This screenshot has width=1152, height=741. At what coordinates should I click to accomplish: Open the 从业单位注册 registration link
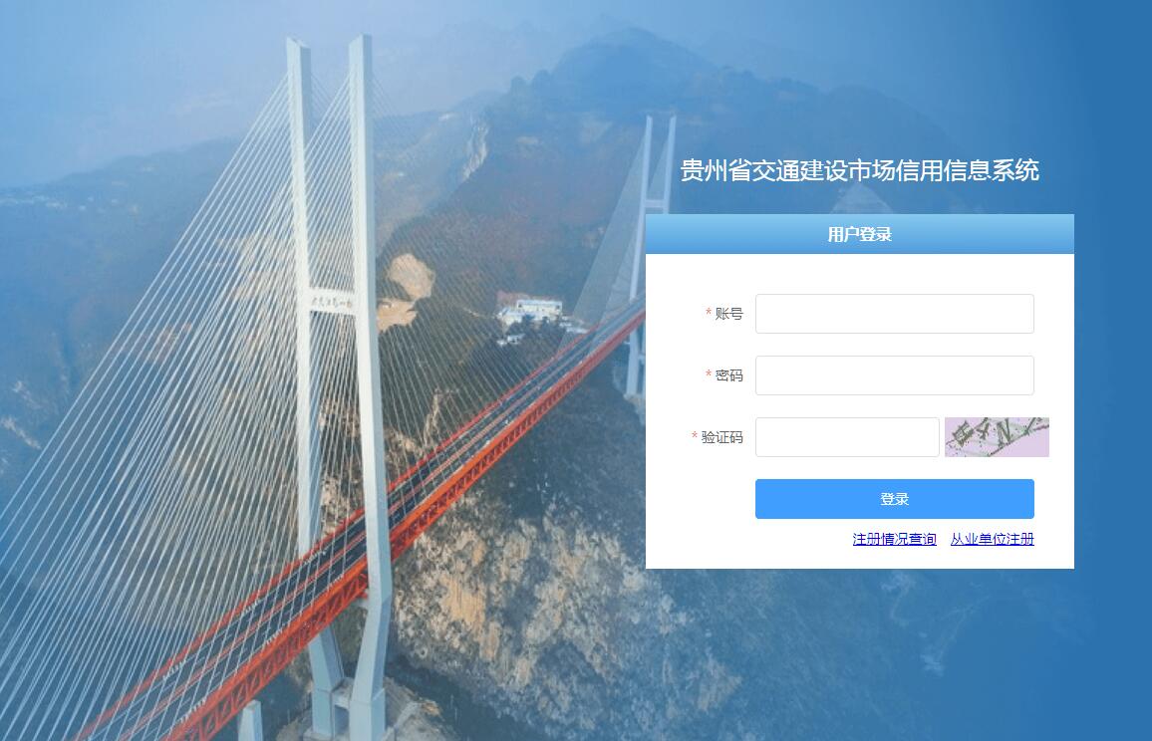coord(992,539)
